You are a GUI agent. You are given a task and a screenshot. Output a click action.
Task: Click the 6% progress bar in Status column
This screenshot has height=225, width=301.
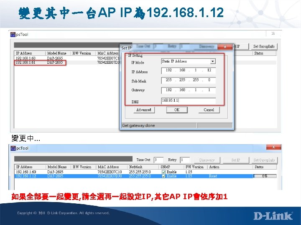coord(265,176)
